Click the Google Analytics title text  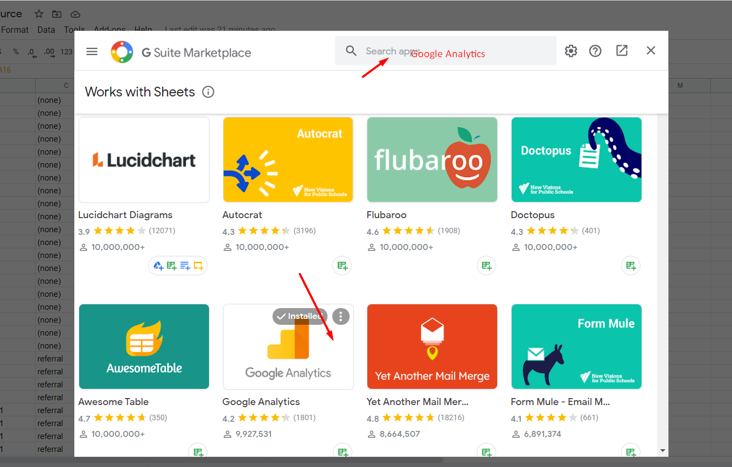(261, 402)
